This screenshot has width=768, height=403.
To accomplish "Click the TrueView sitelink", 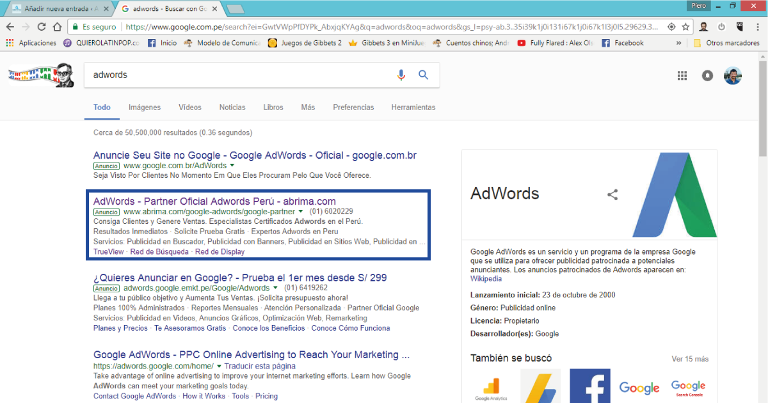I will click(x=109, y=252).
